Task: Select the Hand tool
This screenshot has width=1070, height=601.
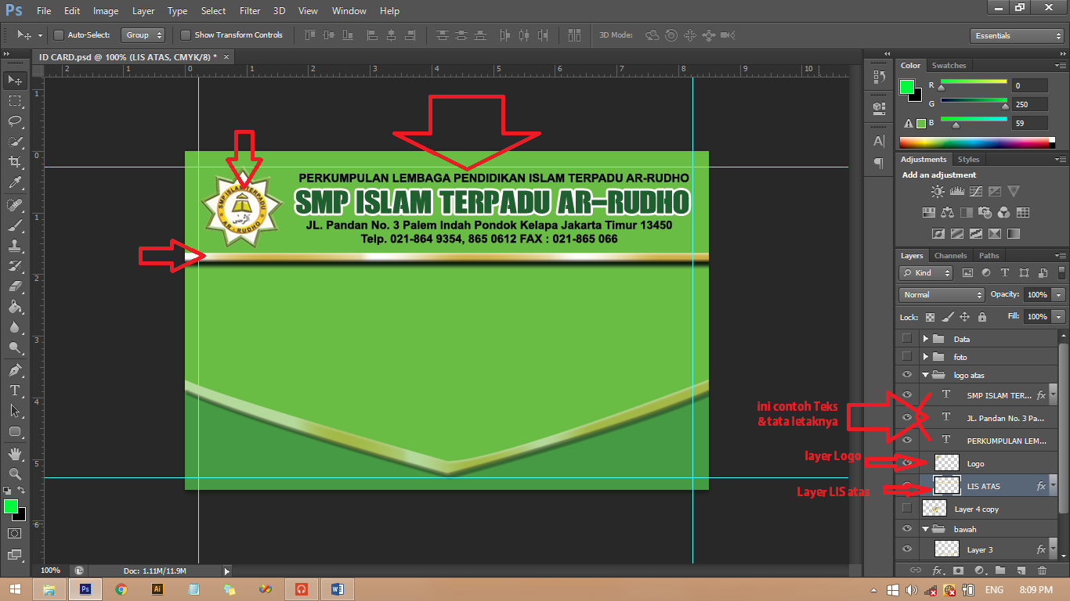Action: tap(15, 454)
